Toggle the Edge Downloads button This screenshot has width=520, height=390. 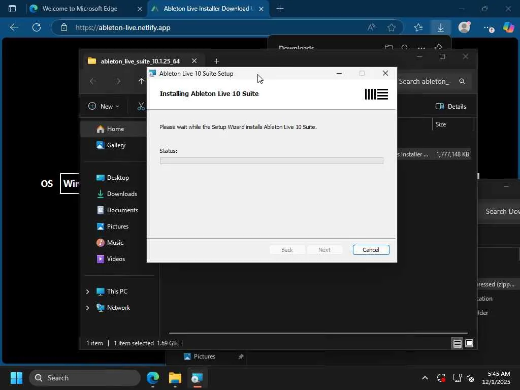pyautogui.click(x=440, y=27)
